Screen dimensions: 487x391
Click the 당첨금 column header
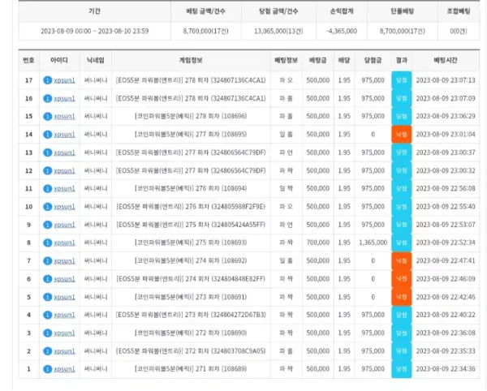(x=373, y=60)
